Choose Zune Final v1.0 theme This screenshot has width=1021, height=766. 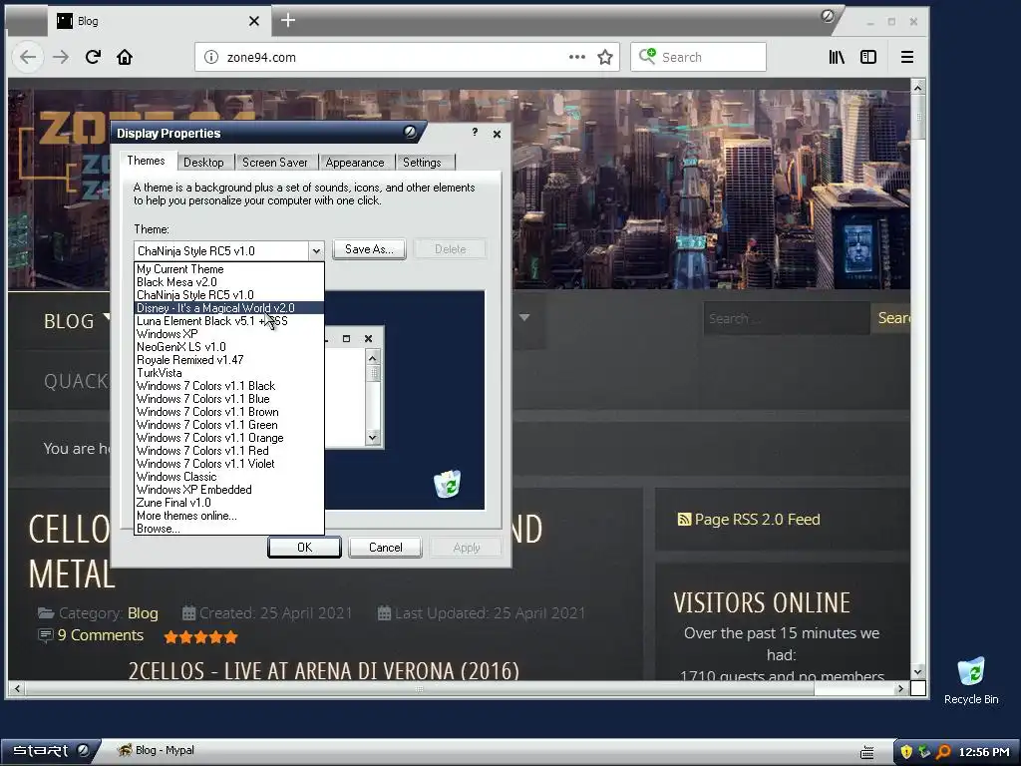point(228,503)
